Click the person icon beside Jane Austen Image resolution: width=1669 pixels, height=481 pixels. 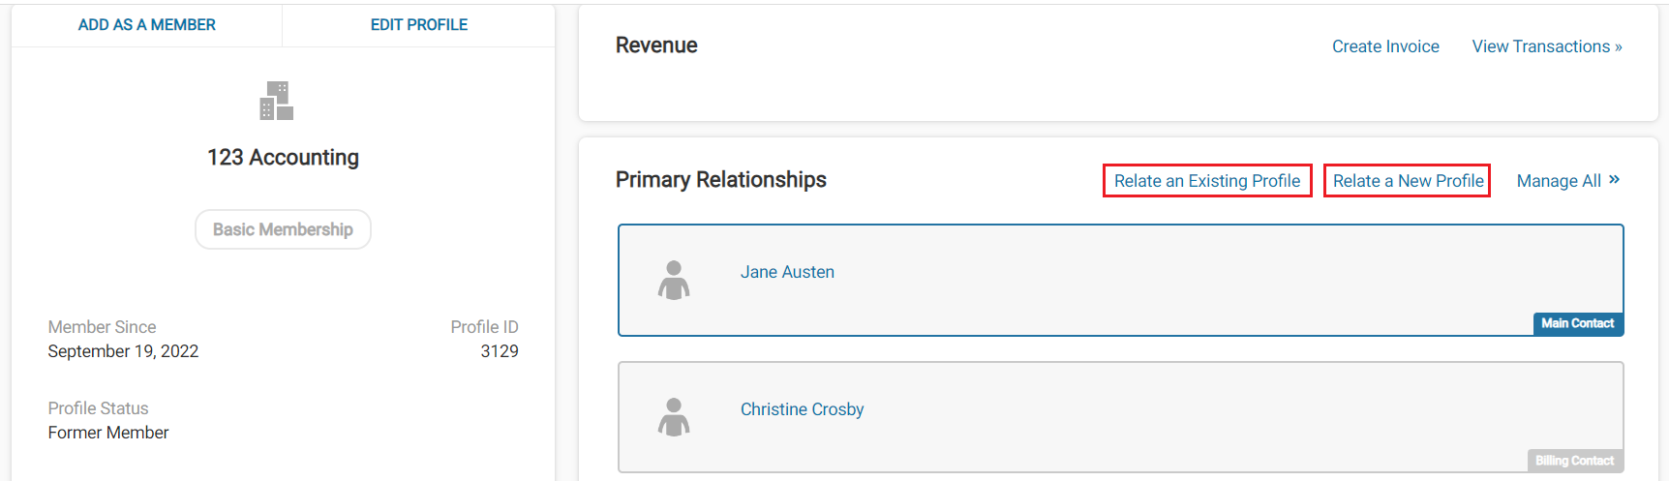674,281
